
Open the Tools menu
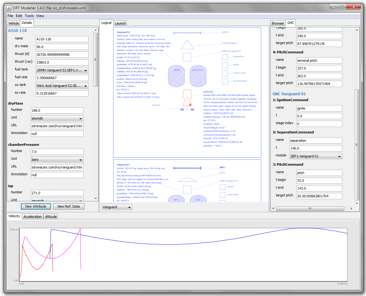pyautogui.click(x=29, y=16)
